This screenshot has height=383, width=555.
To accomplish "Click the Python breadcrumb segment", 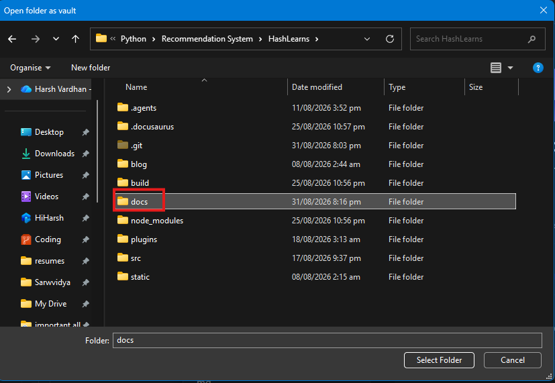I will [x=134, y=39].
